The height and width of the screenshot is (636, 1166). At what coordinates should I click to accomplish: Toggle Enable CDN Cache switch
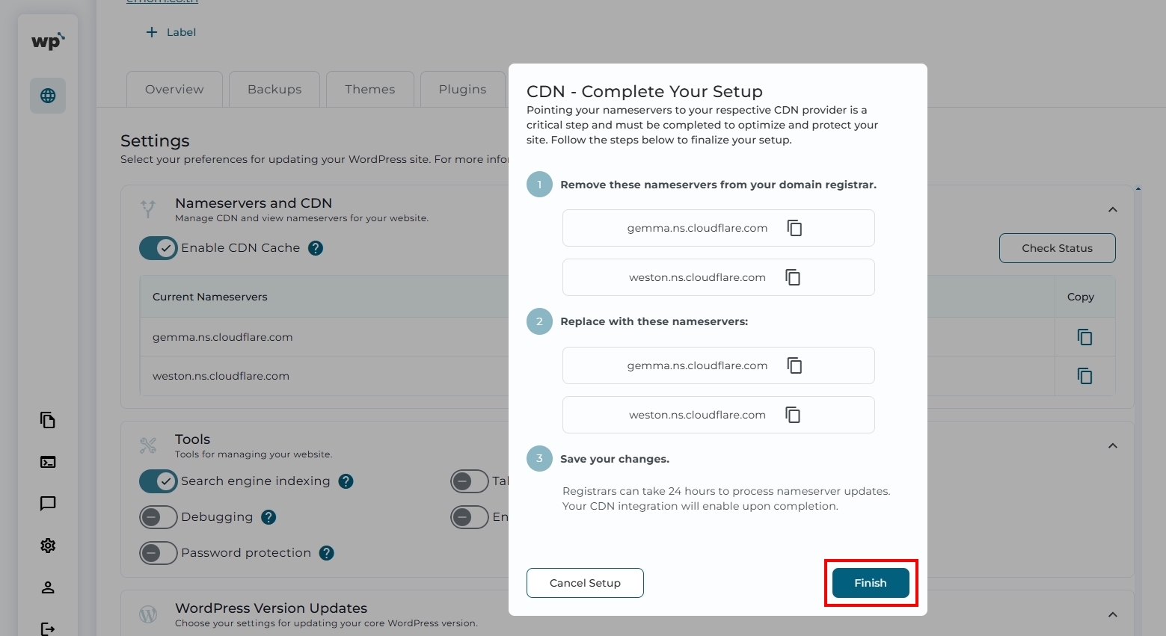click(x=158, y=248)
